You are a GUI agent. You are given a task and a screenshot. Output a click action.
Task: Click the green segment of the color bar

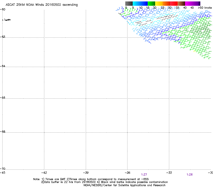(151, 3)
